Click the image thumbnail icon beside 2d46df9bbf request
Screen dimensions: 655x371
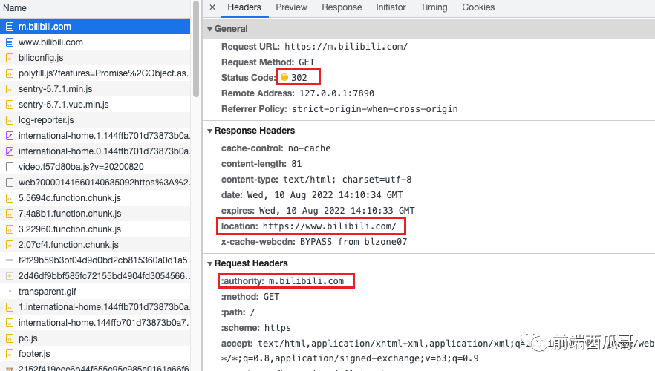point(9,276)
